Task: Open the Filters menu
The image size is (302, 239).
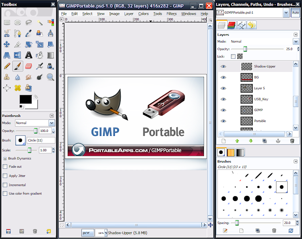Action: [172, 14]
